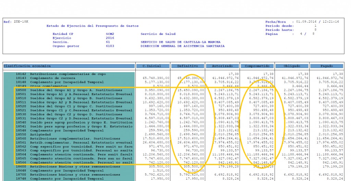Click Pagado value "179.199,28" for row 18600
Screen dimensions: 351x181
333,167
